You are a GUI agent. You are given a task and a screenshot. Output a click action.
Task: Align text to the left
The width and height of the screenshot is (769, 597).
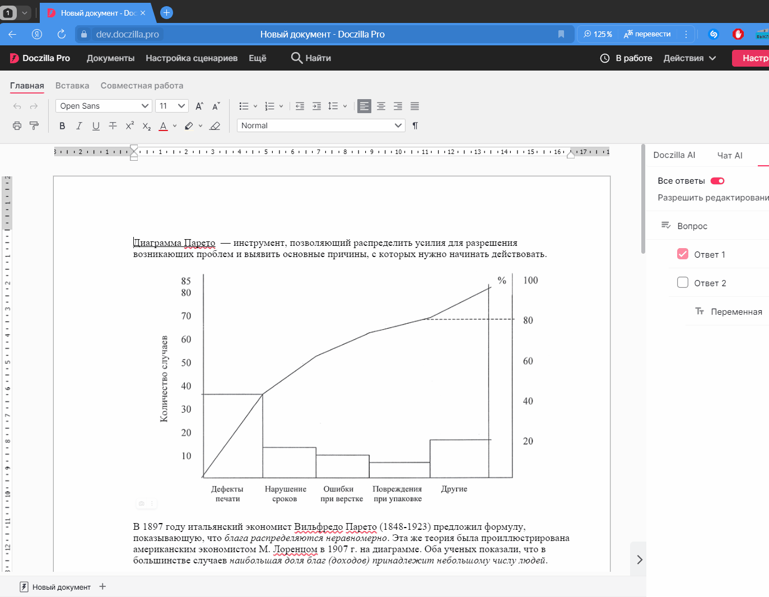(x=364, y=106)
